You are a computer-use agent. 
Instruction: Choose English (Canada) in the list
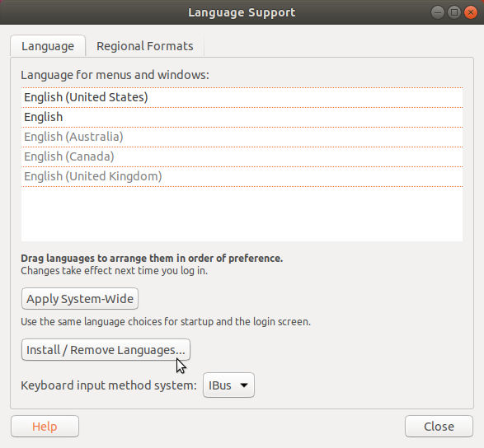(x=242, y=156)
